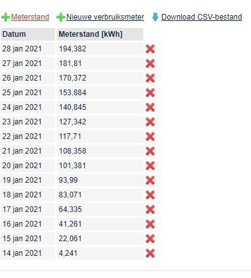Remove the 93,99 kWh reading
Image resolution: width=251 pixels, height=278 pixels.
pos(150,180)
